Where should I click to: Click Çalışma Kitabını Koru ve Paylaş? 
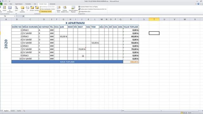[88, 7]
